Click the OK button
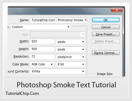132x101 pixels. 106,20
